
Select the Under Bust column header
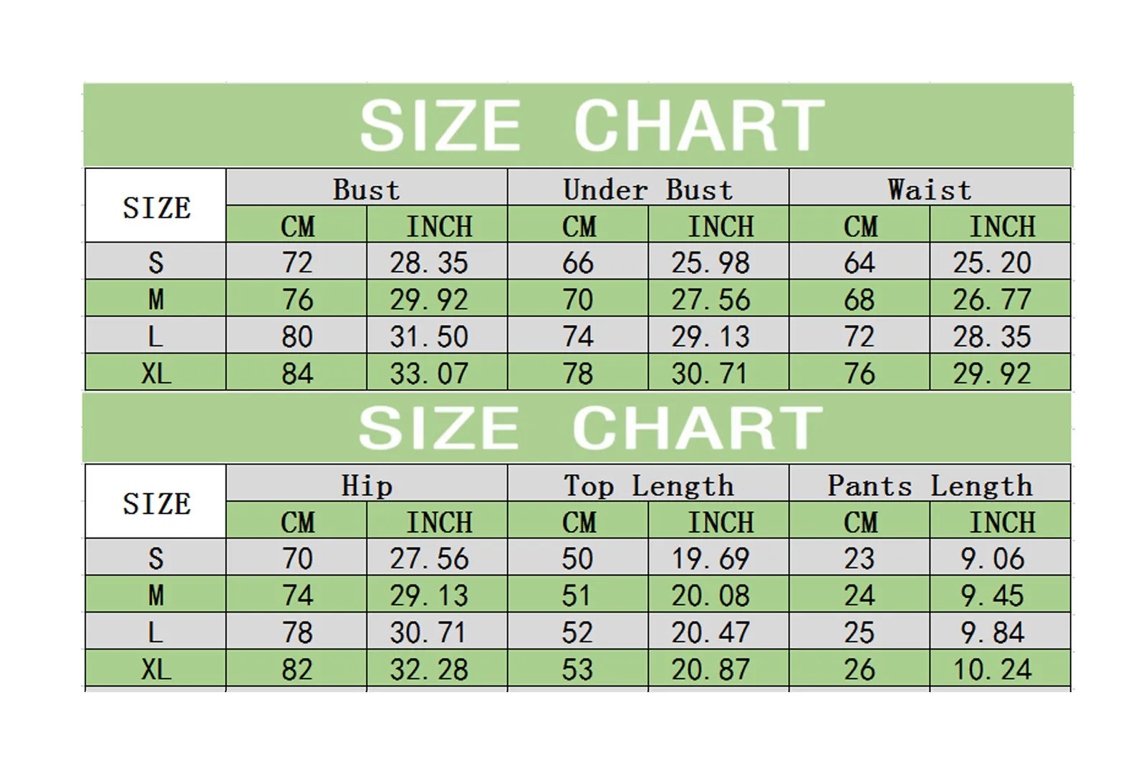pos(647,190)
